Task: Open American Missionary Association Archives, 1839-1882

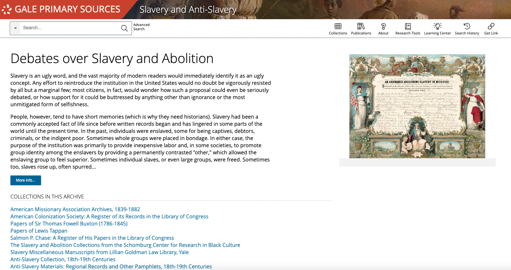Action: 75,209
